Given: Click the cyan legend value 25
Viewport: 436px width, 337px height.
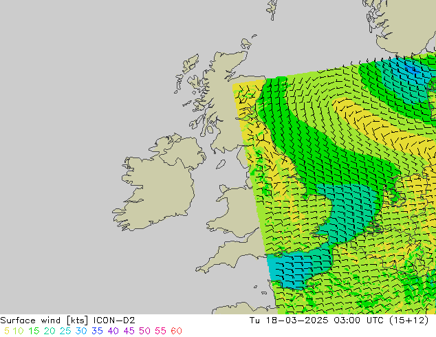Looking at the screenshot, I should pos(65,331).
